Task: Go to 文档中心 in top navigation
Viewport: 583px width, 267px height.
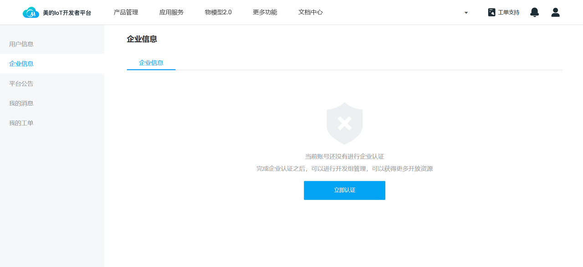Action: [310, 12]
